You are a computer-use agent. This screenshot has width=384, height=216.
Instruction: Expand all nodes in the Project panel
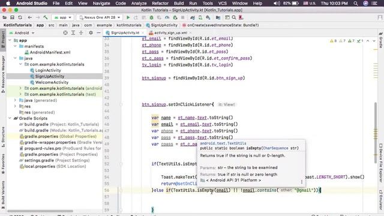[x=73, y=33]
